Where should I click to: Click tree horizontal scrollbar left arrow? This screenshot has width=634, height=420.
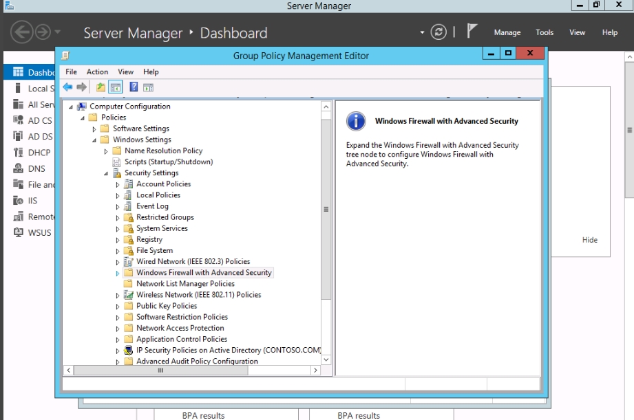[x=69, y=371]
